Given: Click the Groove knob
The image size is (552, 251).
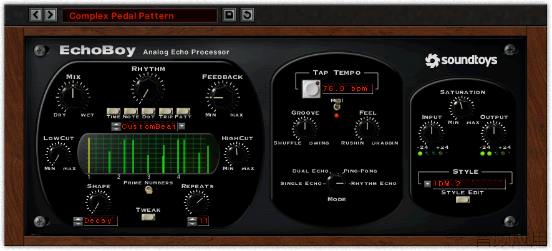Looking at the screenshot, I should click(304, 128).
